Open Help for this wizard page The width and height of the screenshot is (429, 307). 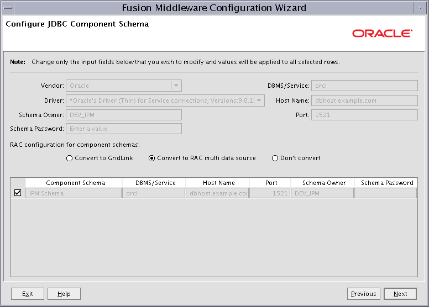[64, 294]
